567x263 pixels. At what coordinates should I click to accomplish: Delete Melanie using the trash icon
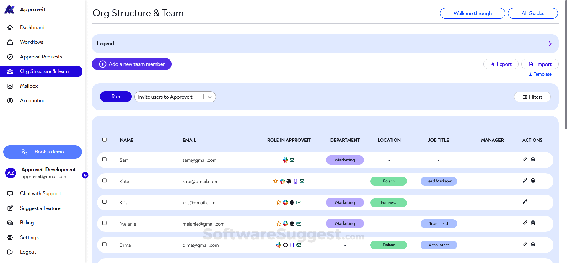[533, 223]
